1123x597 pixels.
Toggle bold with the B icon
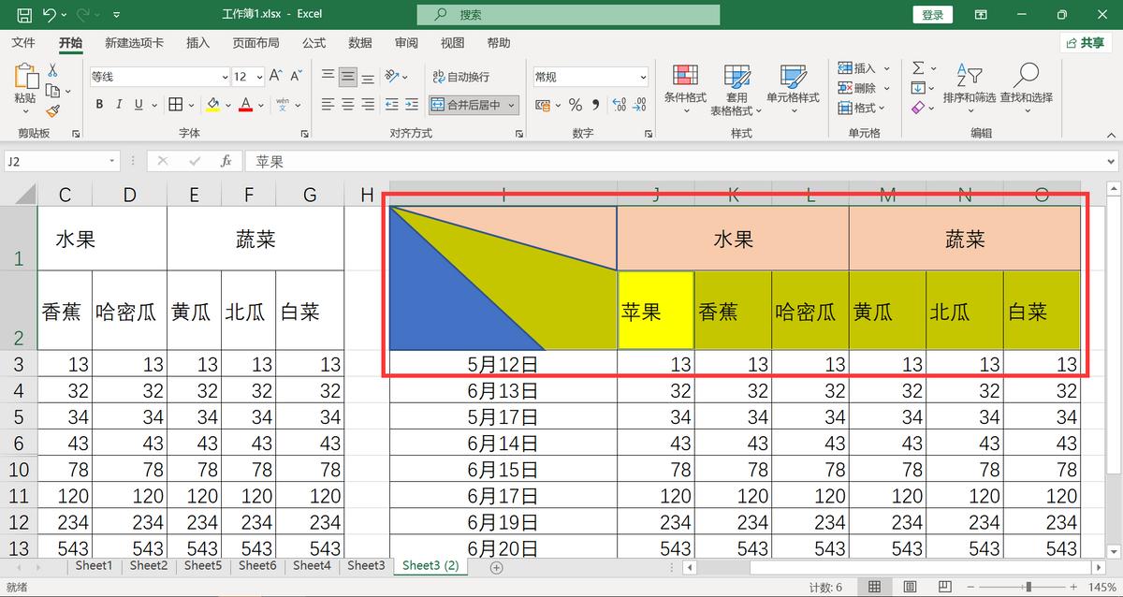point(99,103)
